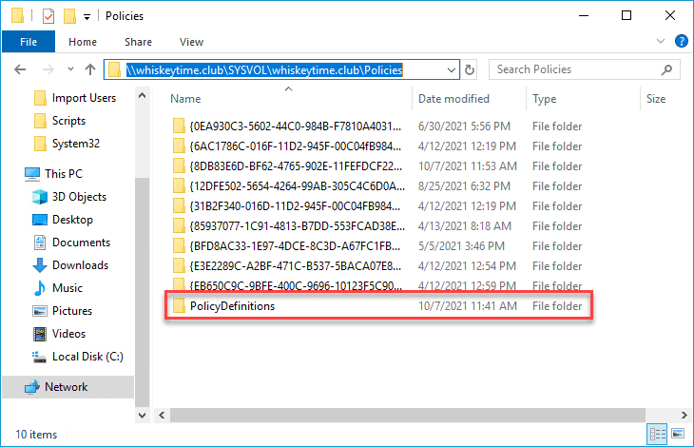
Task: Click the navigation pane scroll up arrow
Action: pyautogui.click(x=142, y=96)
